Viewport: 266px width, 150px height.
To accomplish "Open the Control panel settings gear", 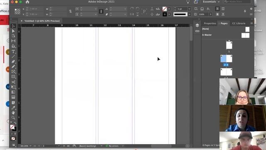I will tap(251, 9).
